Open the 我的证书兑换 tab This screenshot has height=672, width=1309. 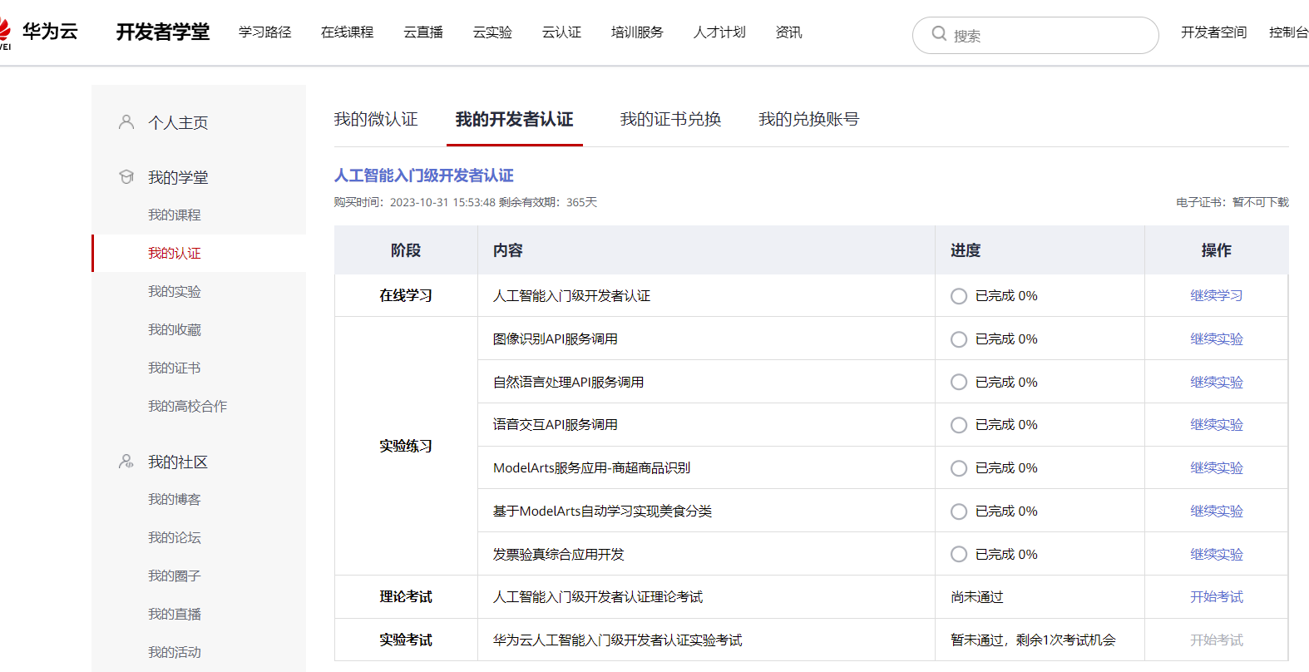[670, 120]
